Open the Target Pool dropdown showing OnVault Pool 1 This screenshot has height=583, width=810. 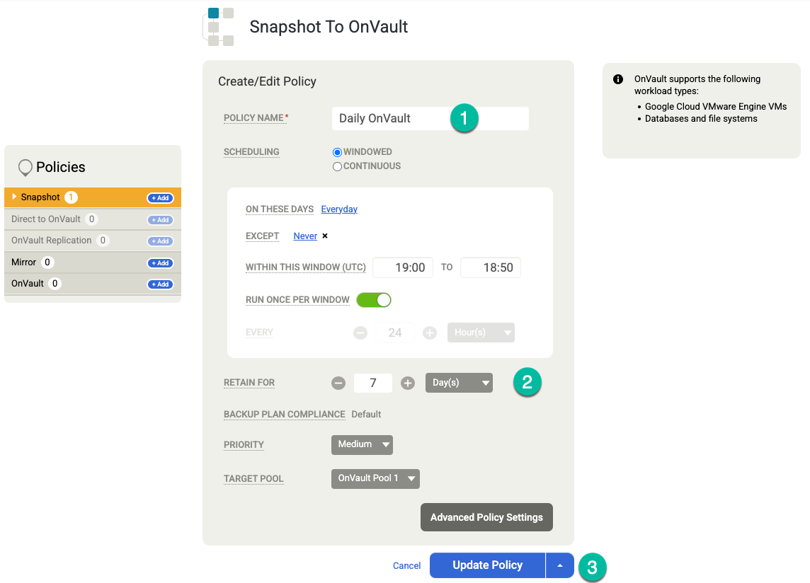coord(375,478)
